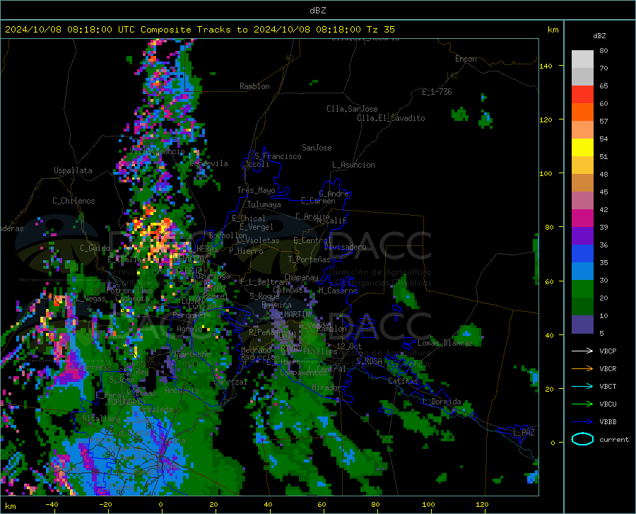636x514 pixels.
Task: Click the E_1-736 map label
Action: (x=437, y=92)
